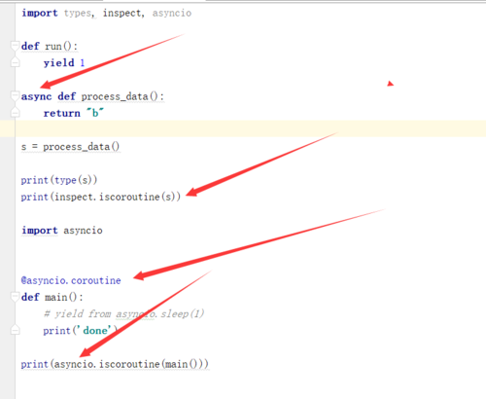Click the 'return' keyword

(62, 113)
